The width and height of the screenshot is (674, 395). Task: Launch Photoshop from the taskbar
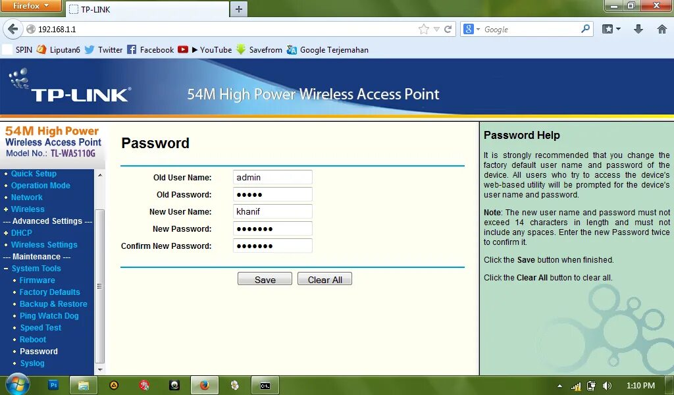pyautogui.click(x=53, y=385)
